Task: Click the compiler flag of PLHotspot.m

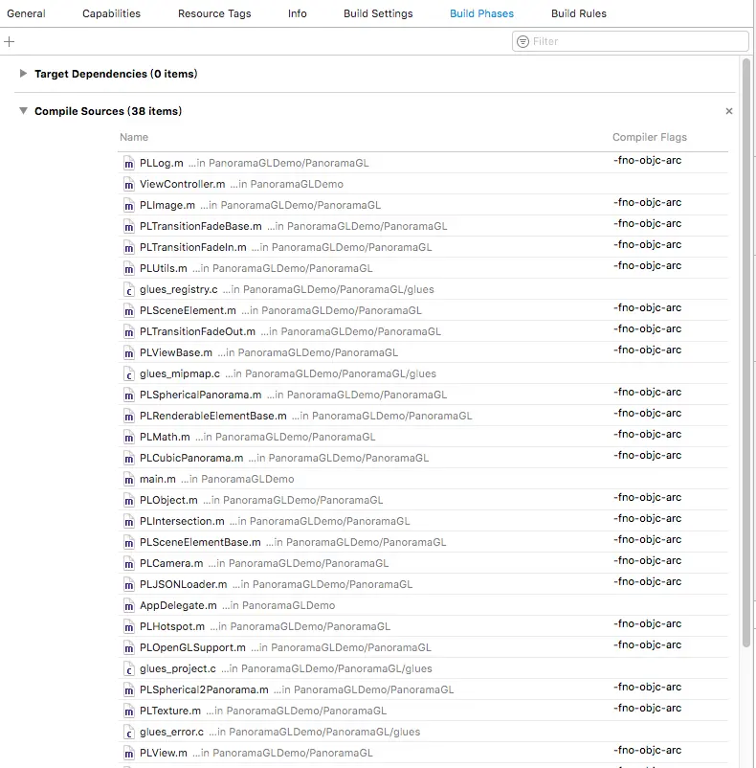Action: [647, 623]
